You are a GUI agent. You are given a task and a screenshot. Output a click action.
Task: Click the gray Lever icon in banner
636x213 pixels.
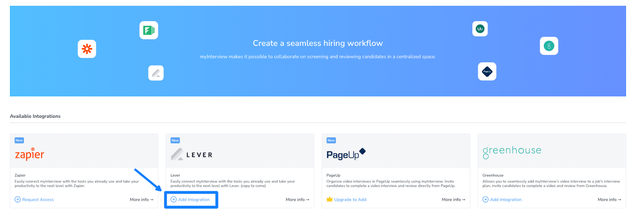click(156, 73)
